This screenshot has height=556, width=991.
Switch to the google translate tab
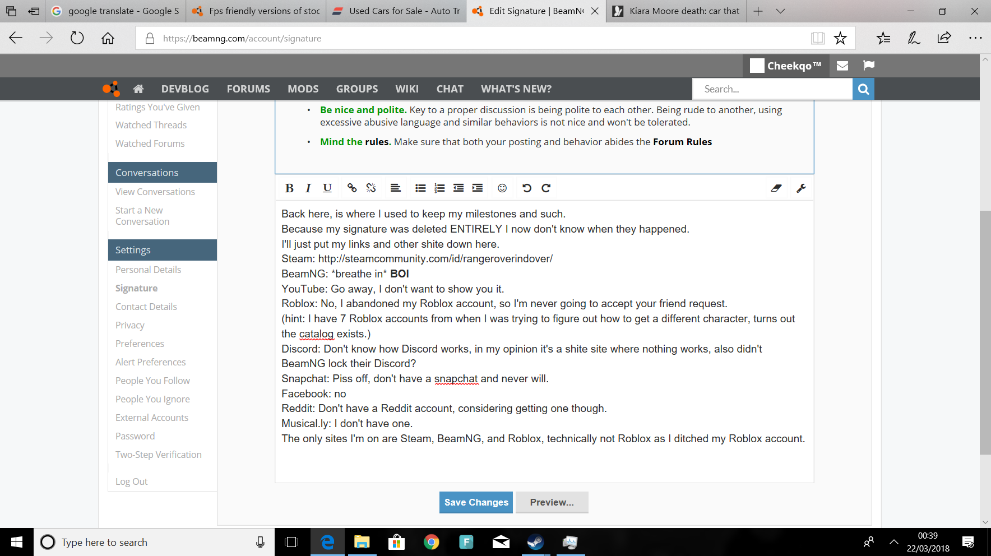(115, 11)
